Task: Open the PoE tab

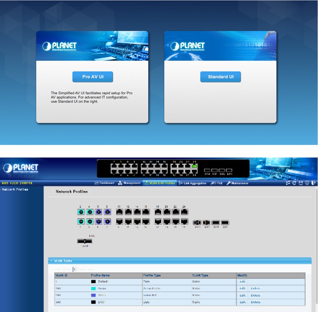Action: coord(216,183)
